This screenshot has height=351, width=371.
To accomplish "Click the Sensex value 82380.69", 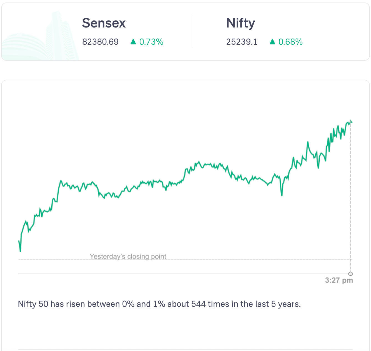I will tap(100, 42).
